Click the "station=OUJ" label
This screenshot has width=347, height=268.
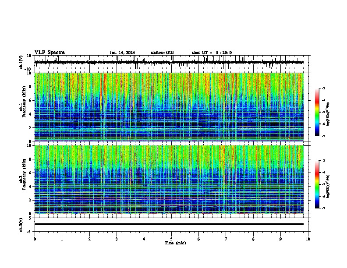(x=162, y=53)
